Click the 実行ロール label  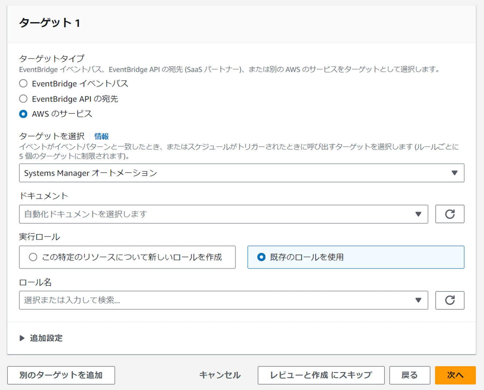tap(39, 237)
